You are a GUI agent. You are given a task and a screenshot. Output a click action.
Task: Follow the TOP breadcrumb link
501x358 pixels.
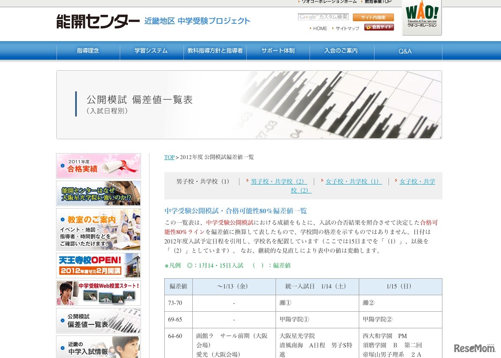[x=169, y=157]
